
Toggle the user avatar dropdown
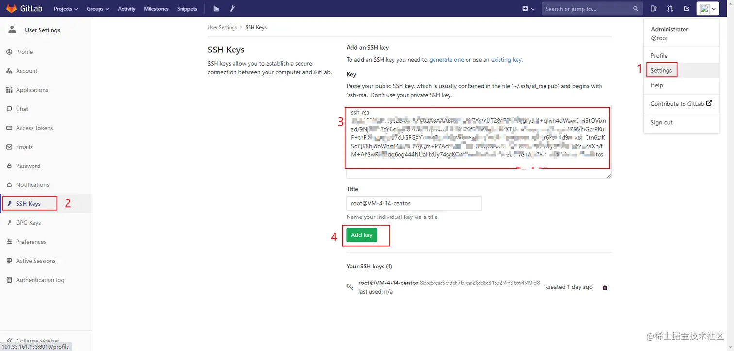pyautogui.click(x=707, y=9)
